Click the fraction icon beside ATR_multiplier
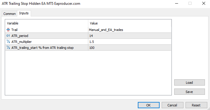The height and width of the screenshot is (110, 210). [8, 42]
